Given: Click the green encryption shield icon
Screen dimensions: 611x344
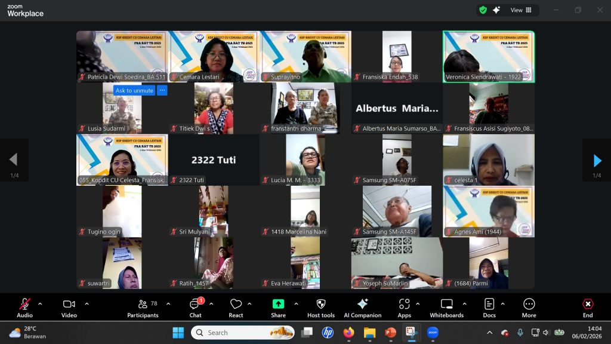Looking at the screenshot, I should [x=483, y=10].
